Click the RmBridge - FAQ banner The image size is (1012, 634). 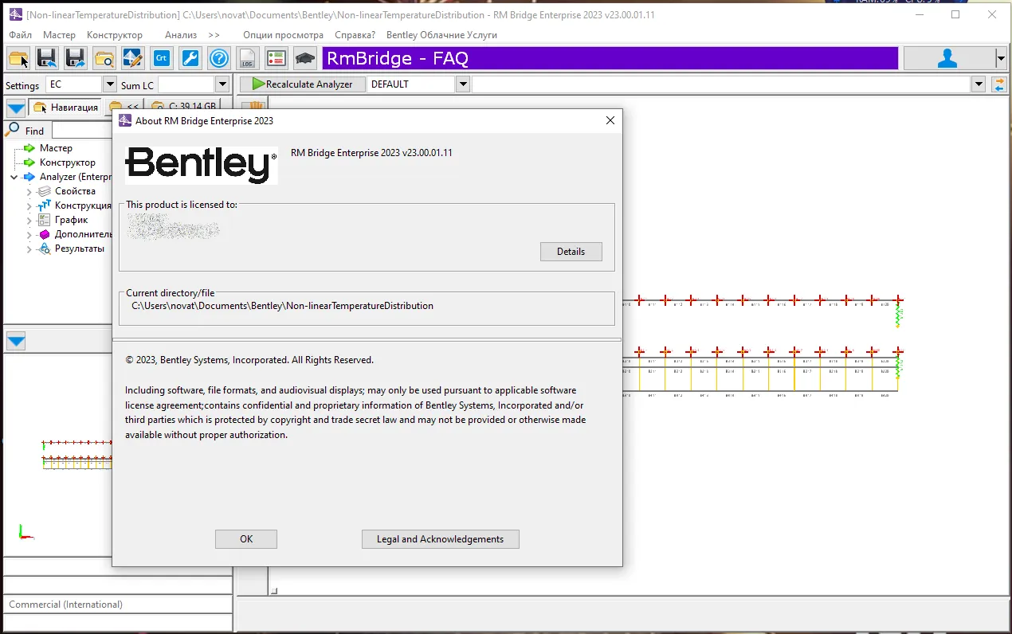click(x=610, y=58)
